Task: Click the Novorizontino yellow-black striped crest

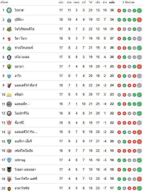Action: click(x=9, y=29)
